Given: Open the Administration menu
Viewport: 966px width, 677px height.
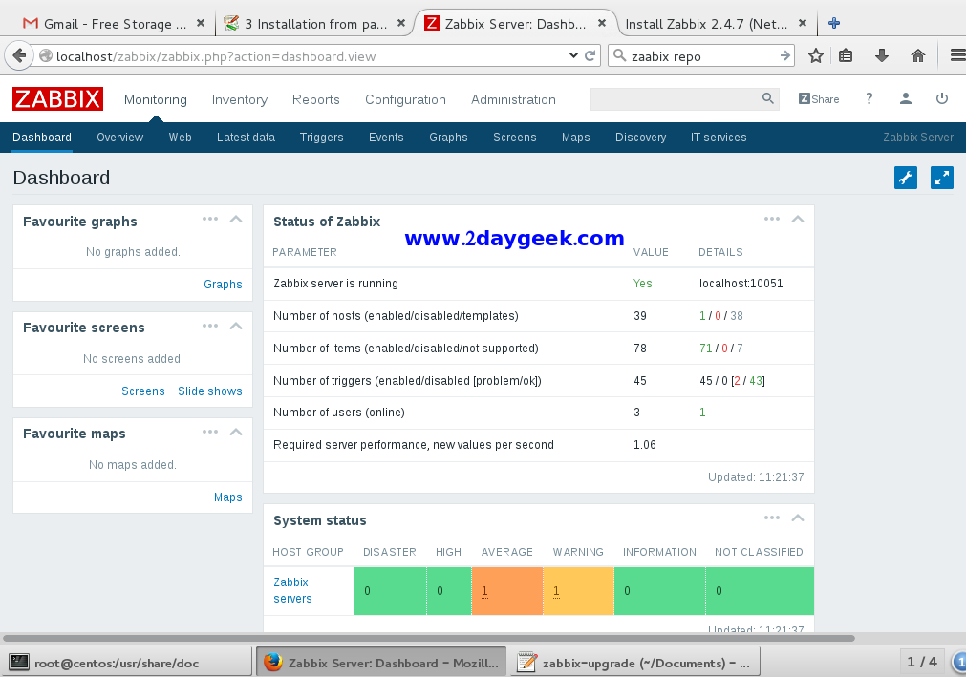Looking at the screenshot, I should tap(513, 99).
